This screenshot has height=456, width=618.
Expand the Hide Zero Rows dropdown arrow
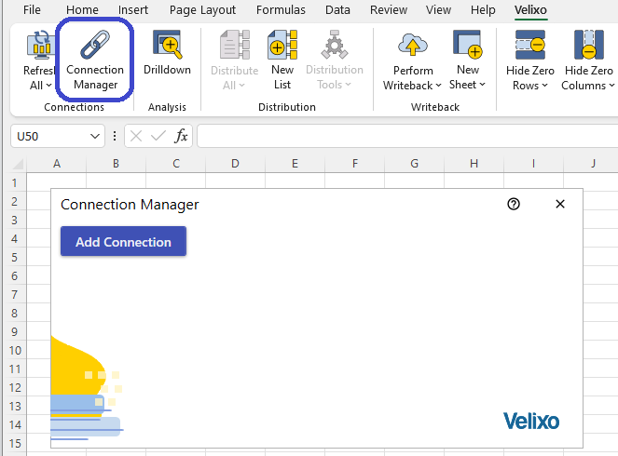point(544,86)
